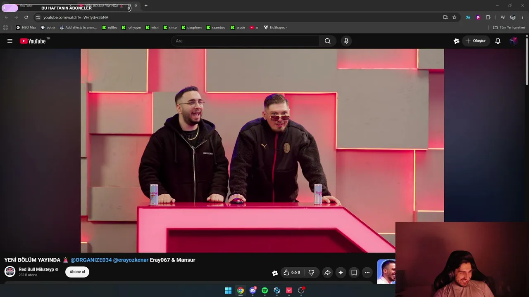Open the Red Bull Miksteyp channel avatar

pyautogui.click(x=10, y=271)
